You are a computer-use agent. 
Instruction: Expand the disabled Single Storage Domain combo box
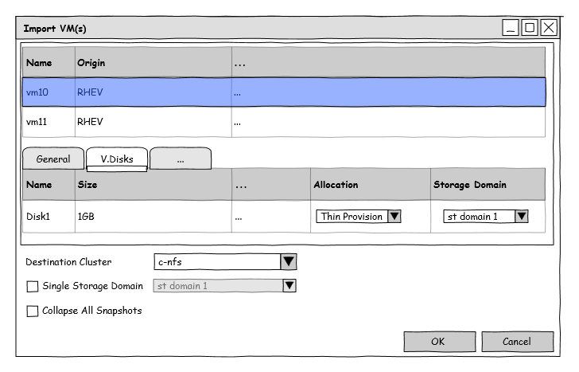(x=289, y=286)
